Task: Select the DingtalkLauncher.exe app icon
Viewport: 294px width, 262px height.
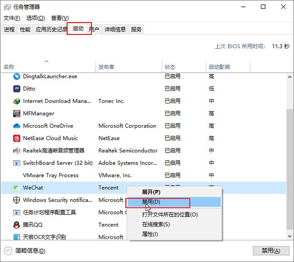Action: [x=17, y=76]
